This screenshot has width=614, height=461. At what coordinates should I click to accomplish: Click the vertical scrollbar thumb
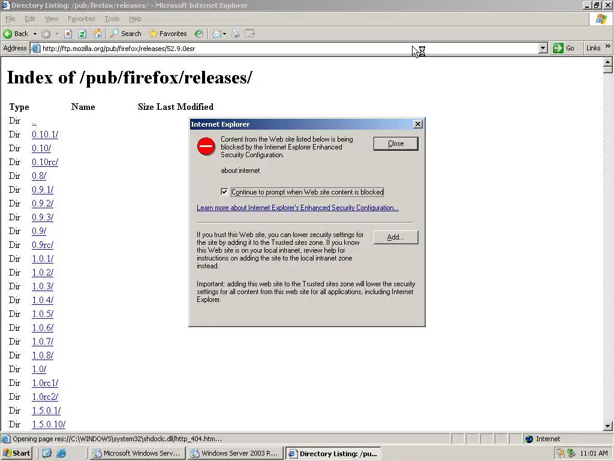tap(608, 70)
